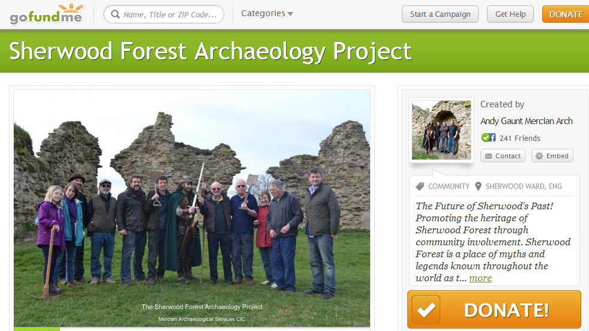
Task: Click the location pin icon
Action: click(x=478, y=186)
